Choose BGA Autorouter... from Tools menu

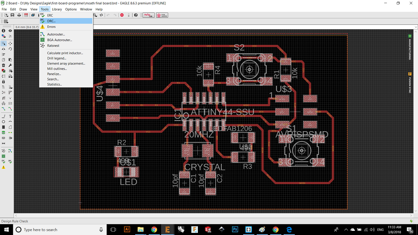tap(66, 40)
